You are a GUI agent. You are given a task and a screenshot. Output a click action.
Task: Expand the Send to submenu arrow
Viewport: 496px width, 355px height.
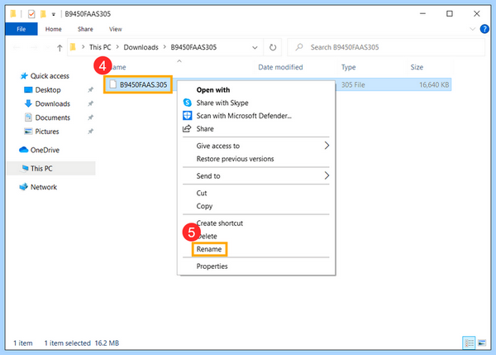click(327, 175)
